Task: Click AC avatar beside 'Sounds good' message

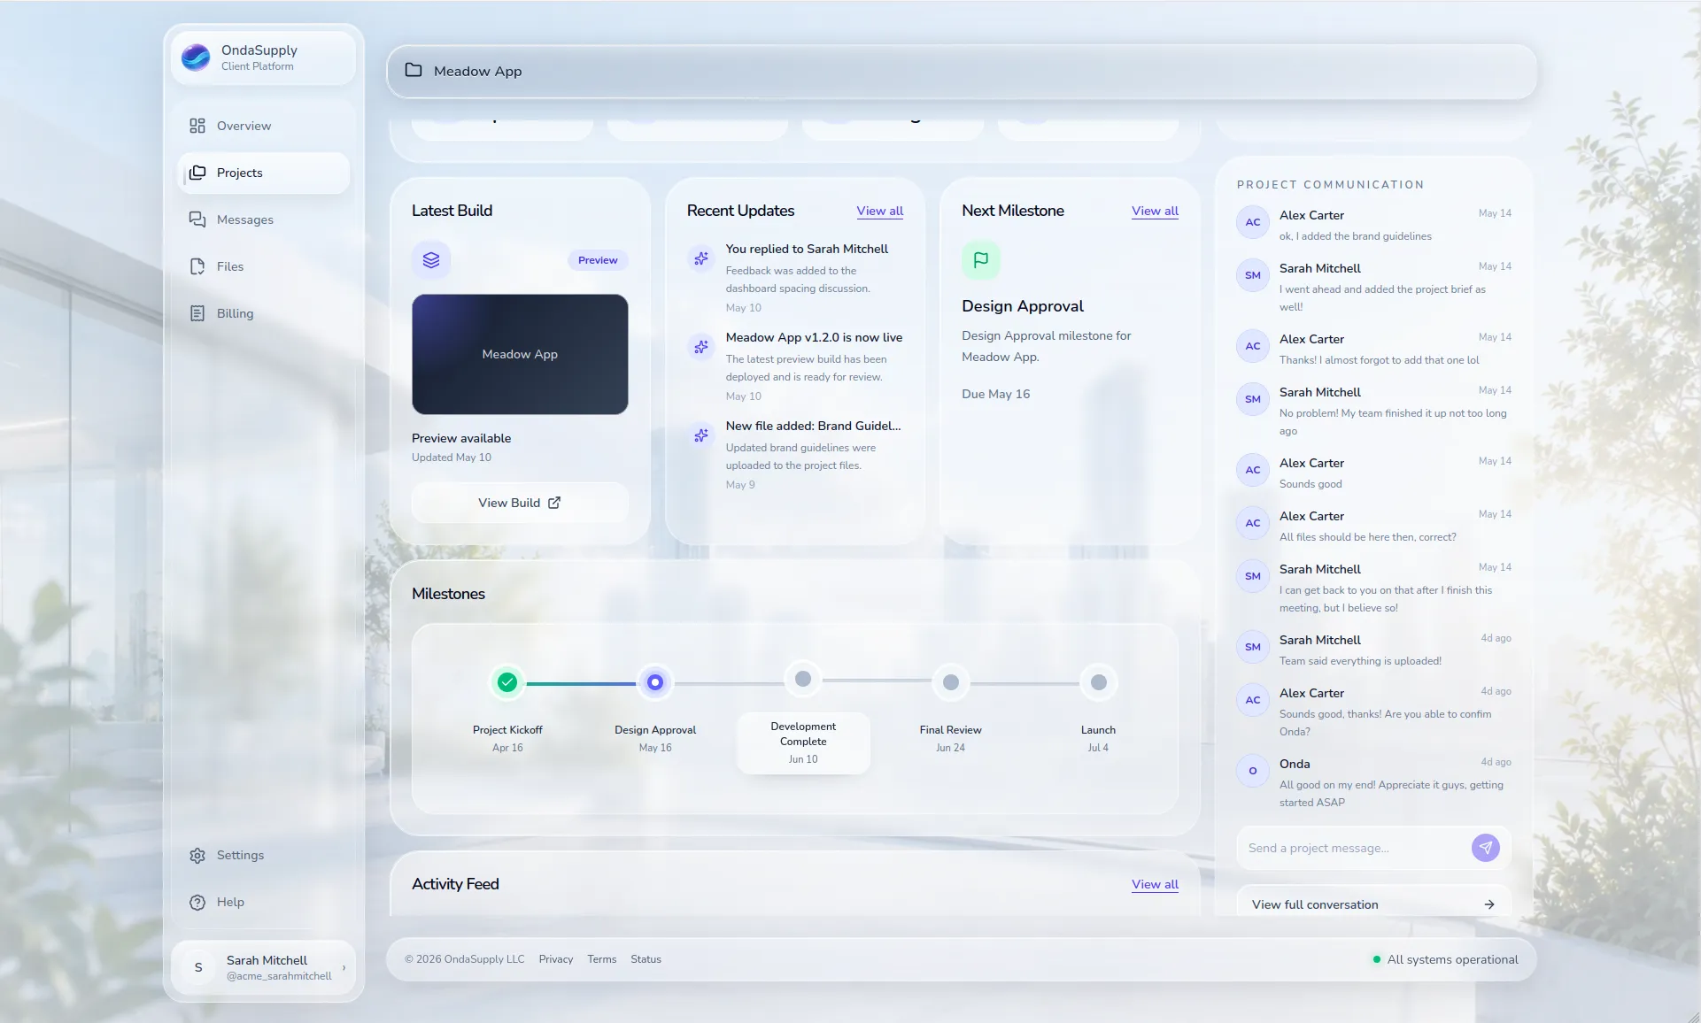Action: pos(1253,470)
